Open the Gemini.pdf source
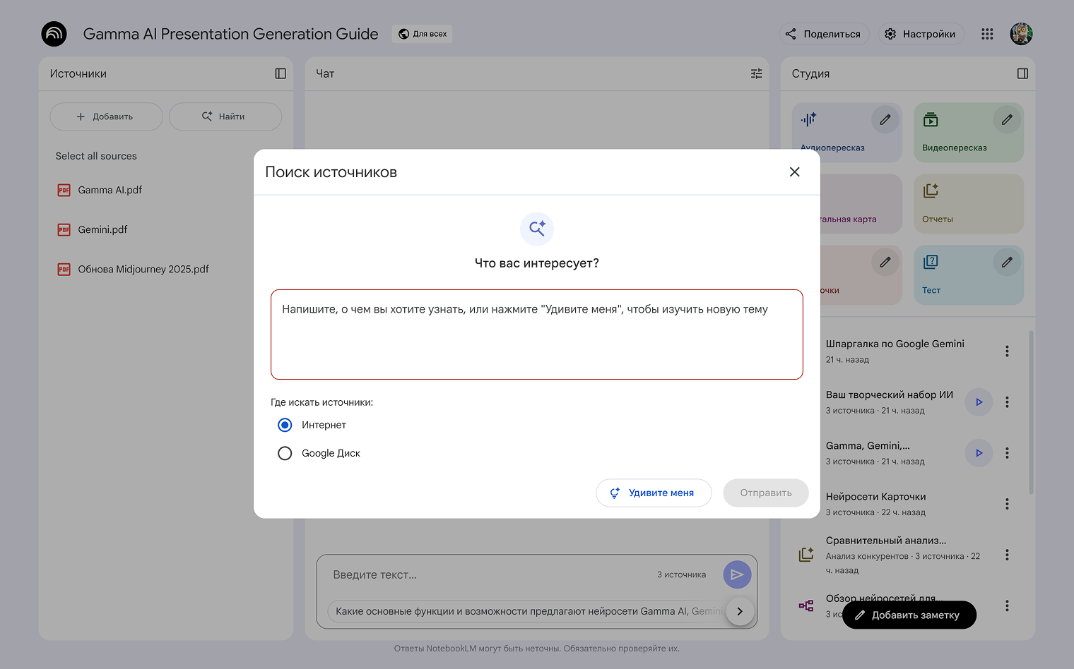 click(102, 229)
